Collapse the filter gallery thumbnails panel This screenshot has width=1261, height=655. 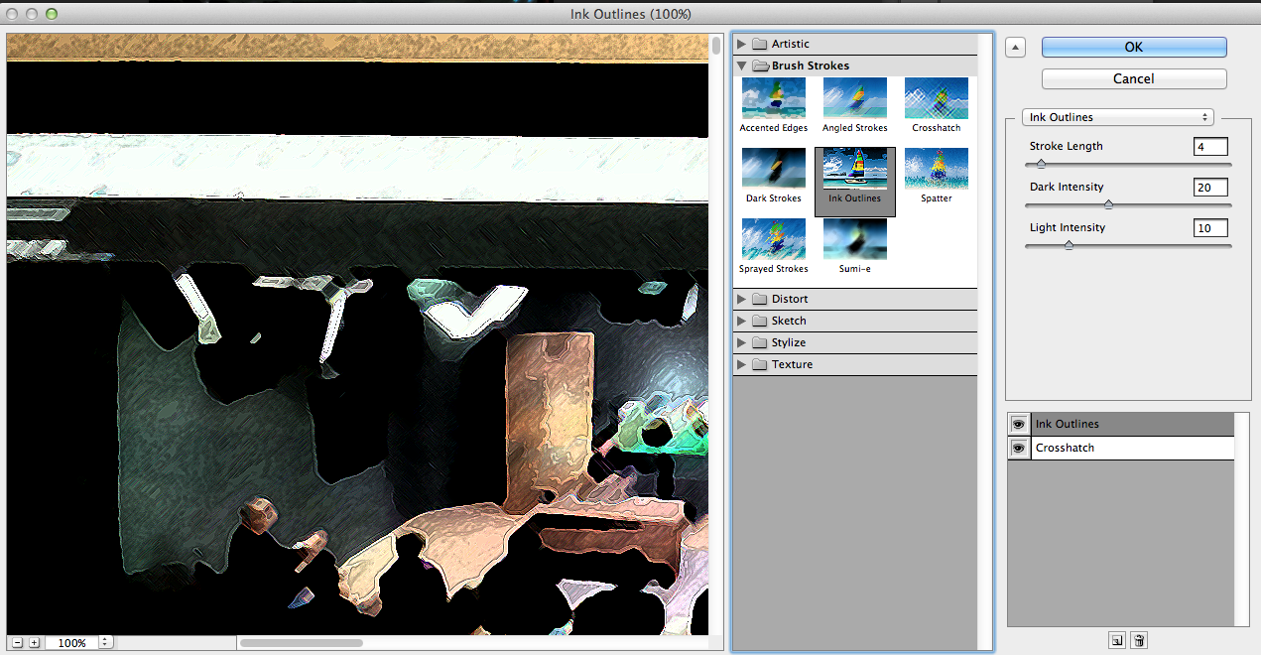(x=1014, y=47)
